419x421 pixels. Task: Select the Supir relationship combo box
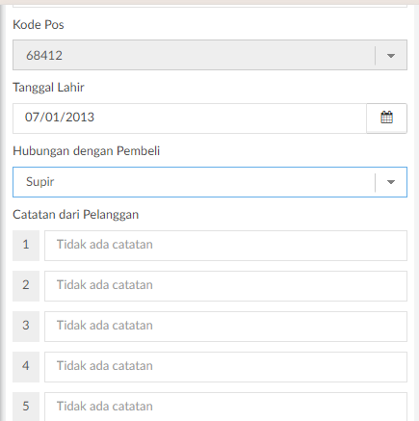tap(210, 182)
